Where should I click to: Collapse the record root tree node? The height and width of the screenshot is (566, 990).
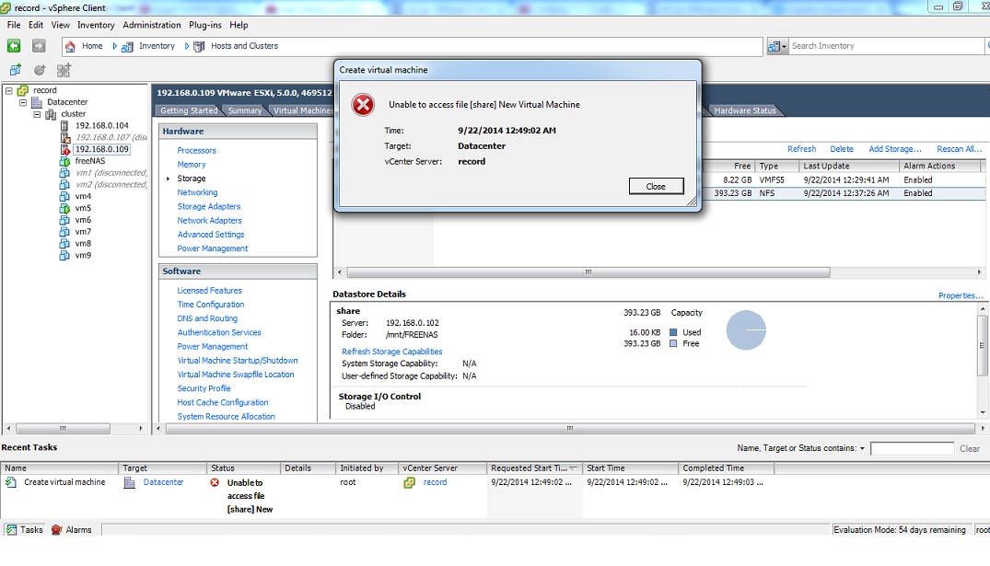pos(9,90)
